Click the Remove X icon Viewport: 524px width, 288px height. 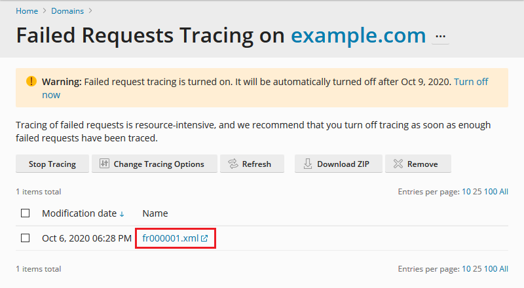pyautogui.click(x=398, y=164)
